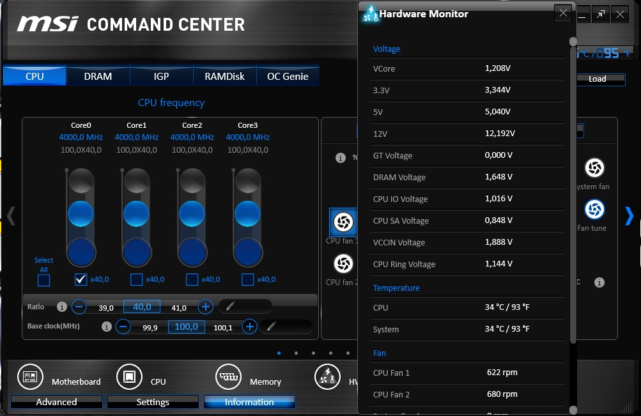Switch to the RAMDisk tab

point(224,76)
